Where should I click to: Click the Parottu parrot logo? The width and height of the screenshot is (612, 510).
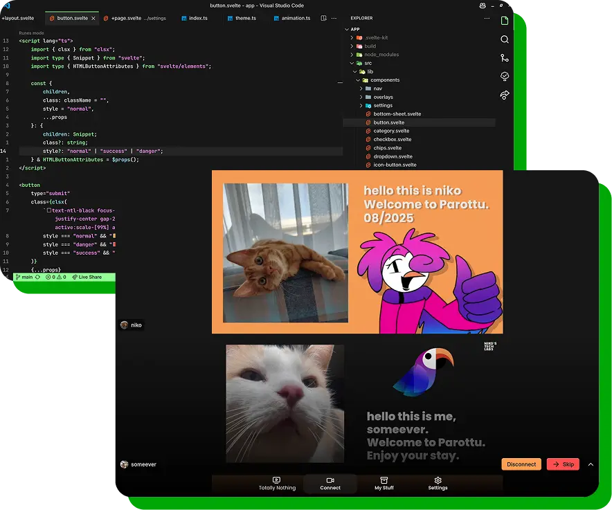click(x=424, y=373)
